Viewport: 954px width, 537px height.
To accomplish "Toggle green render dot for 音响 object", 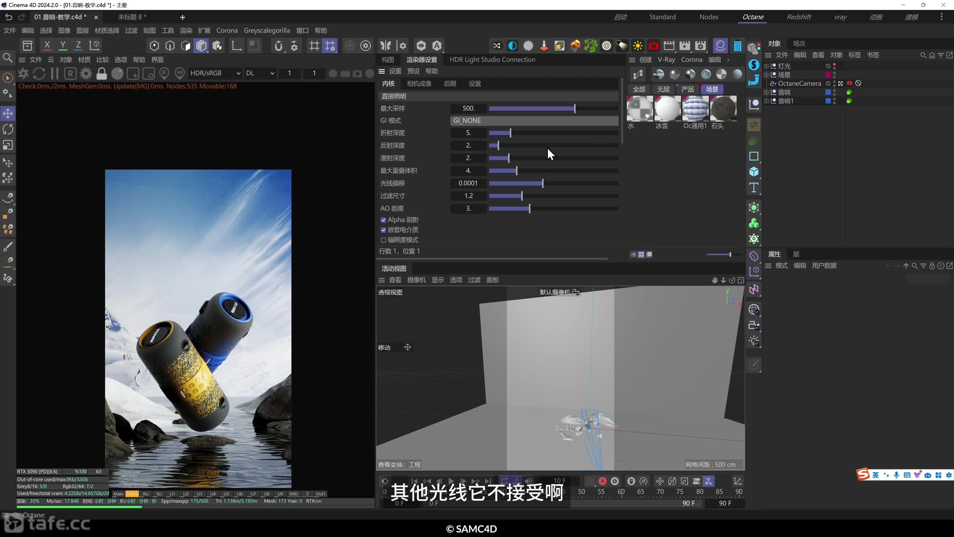I will (849, 92).
